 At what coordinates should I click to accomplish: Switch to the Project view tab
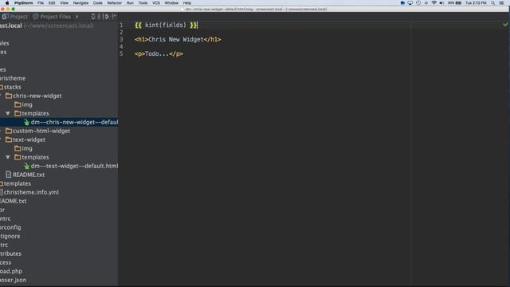15,17
